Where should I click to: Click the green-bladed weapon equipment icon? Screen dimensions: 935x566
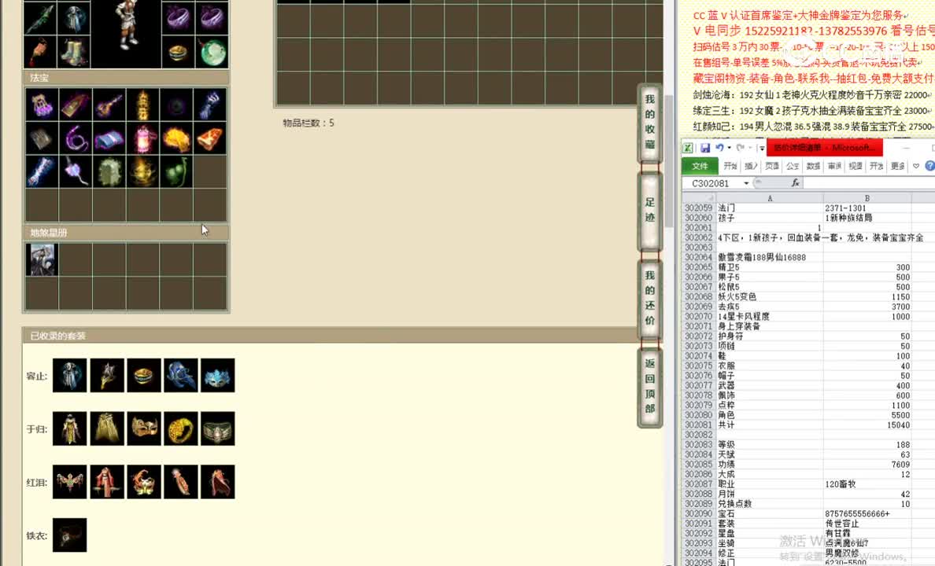tap(40, 19)
